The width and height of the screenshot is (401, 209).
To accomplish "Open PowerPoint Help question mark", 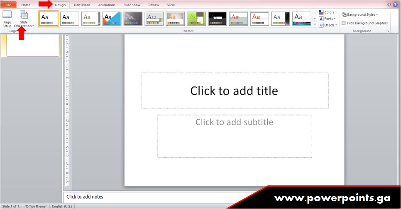I will point(395,5).
